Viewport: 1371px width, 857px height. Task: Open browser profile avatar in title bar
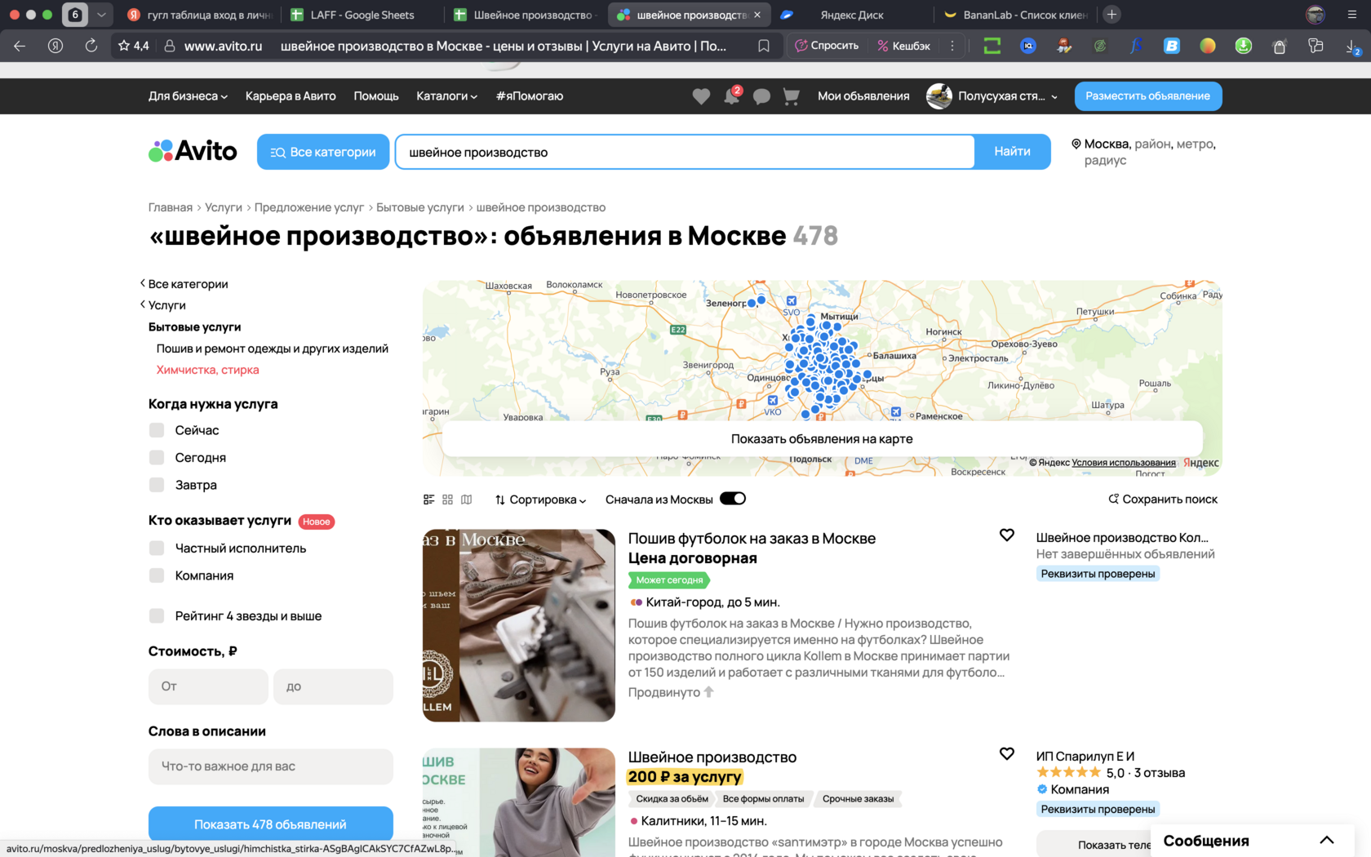coord(1316,15)
